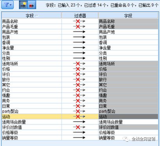The image size is (160, 146).
Task: Toggle the filter arrow for 其它
Action: (79, 85)
